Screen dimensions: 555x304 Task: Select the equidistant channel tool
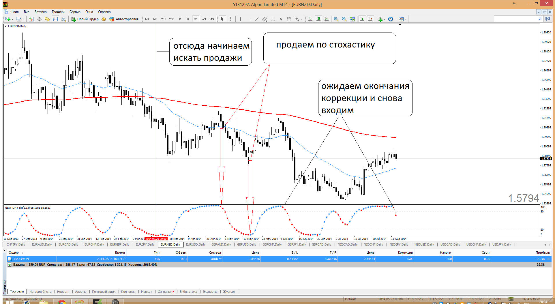tap(265, 19)
